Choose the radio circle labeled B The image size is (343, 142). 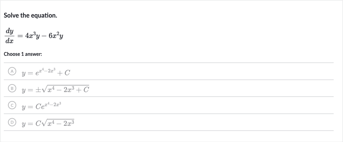12,88
